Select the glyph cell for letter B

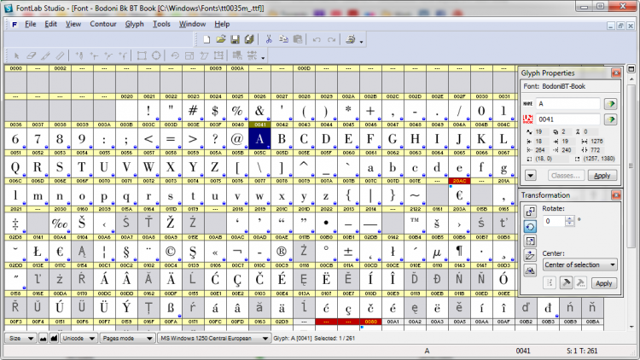282,139
